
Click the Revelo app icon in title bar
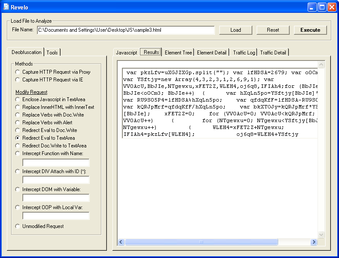6,7
